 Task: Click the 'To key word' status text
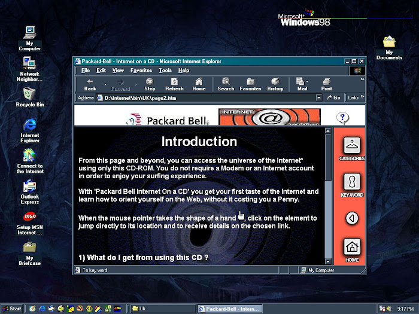click(x=95, y=270)
